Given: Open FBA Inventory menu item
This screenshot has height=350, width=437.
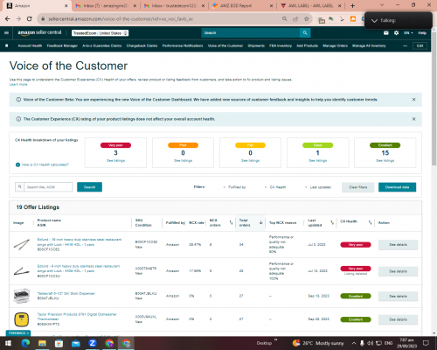Looking at the screenshot, I should (x=281, y=45).
